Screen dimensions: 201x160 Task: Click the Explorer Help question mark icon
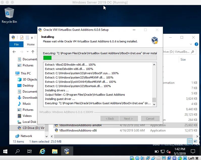click(196, 44)
